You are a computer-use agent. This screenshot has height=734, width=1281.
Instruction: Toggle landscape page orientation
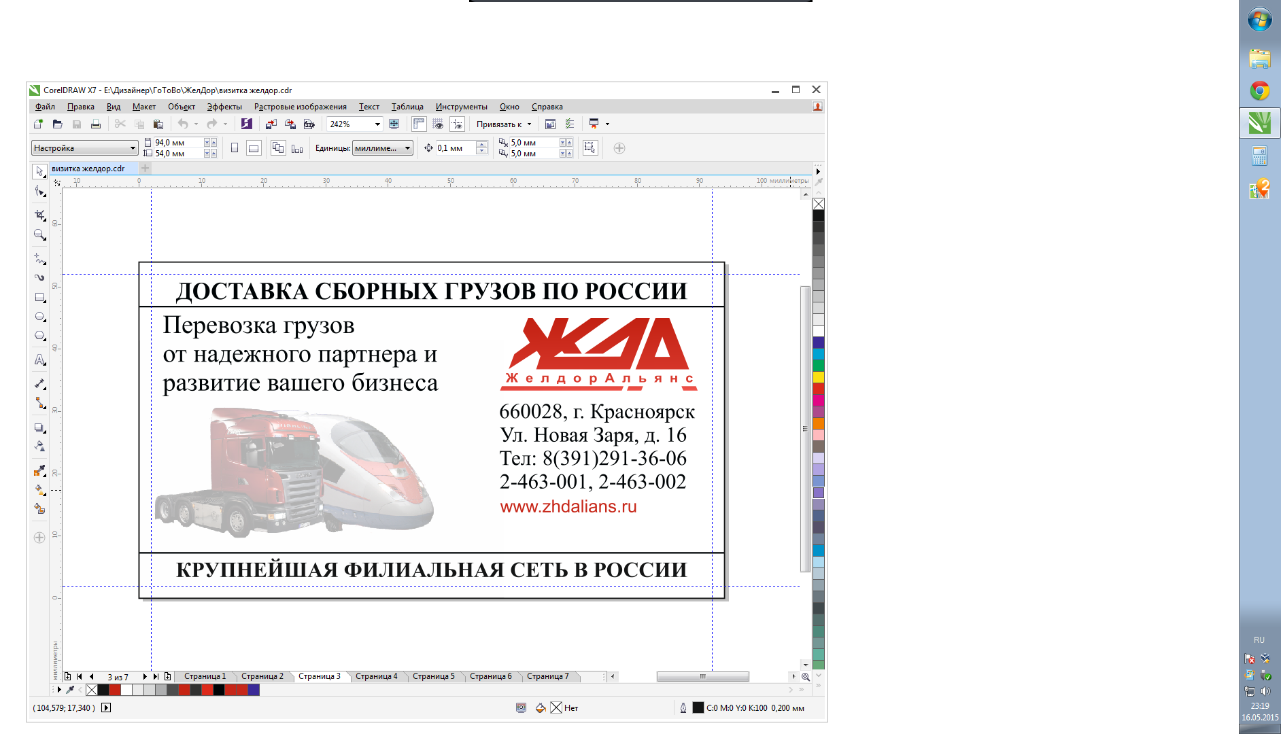(x=254, y=148)
